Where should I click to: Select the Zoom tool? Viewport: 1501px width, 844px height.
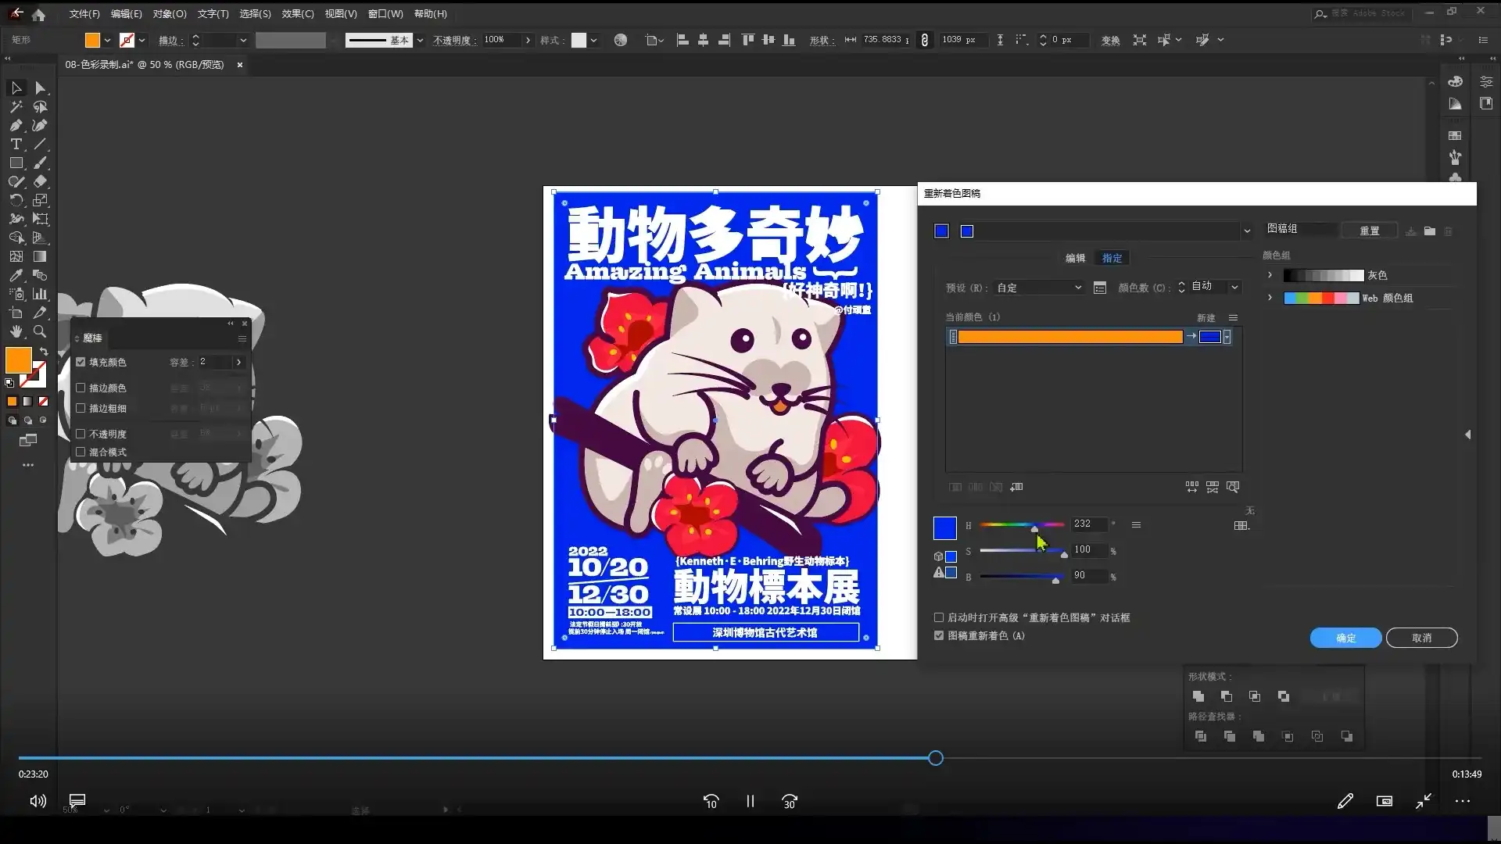41,331
